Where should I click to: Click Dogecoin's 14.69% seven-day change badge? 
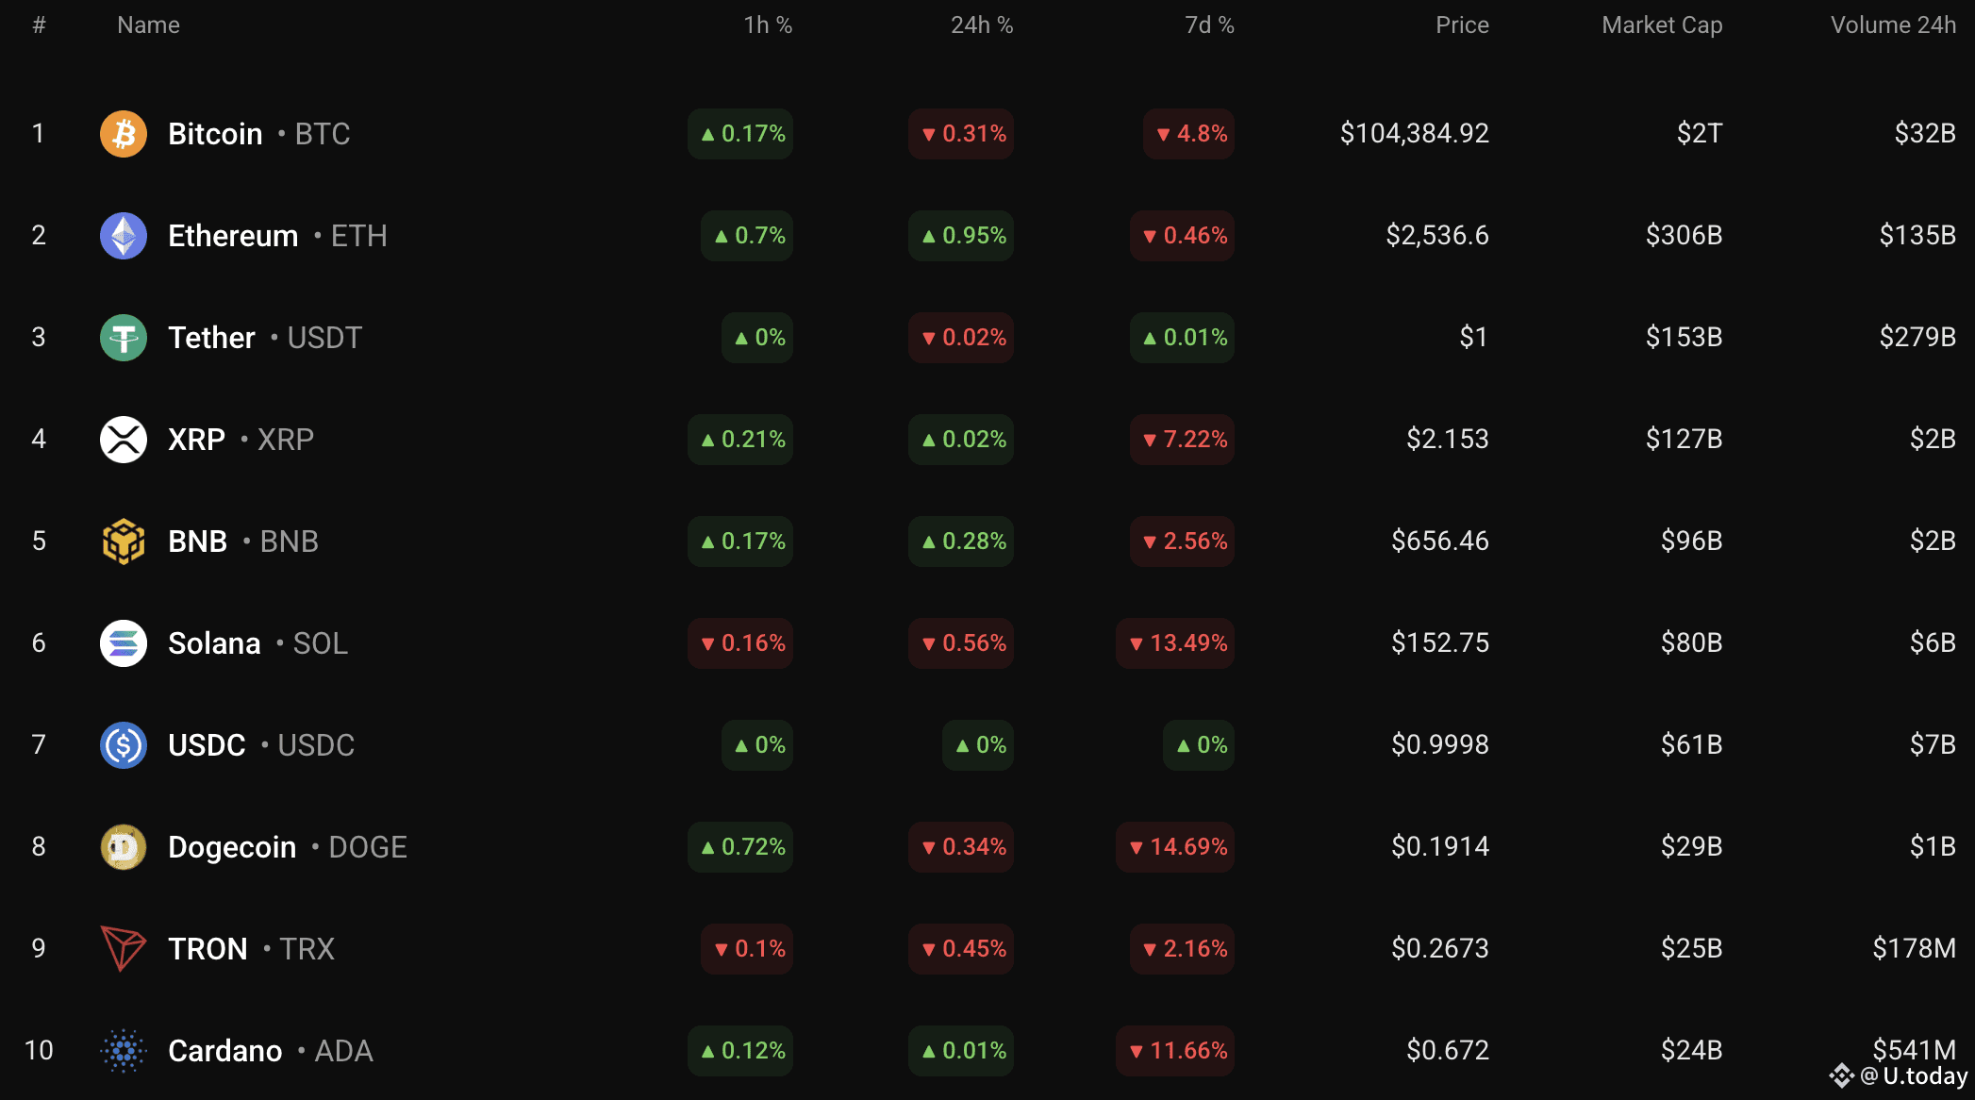[x=1175, y=847]
